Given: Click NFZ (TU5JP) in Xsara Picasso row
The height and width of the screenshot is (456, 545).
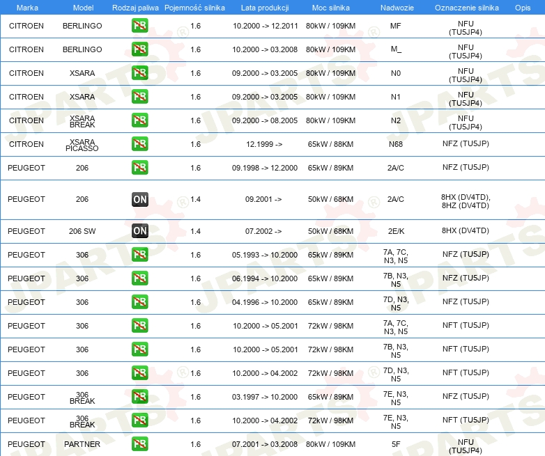Looking at the screenshot, I should pyautogui.click(x=466, y=143).
